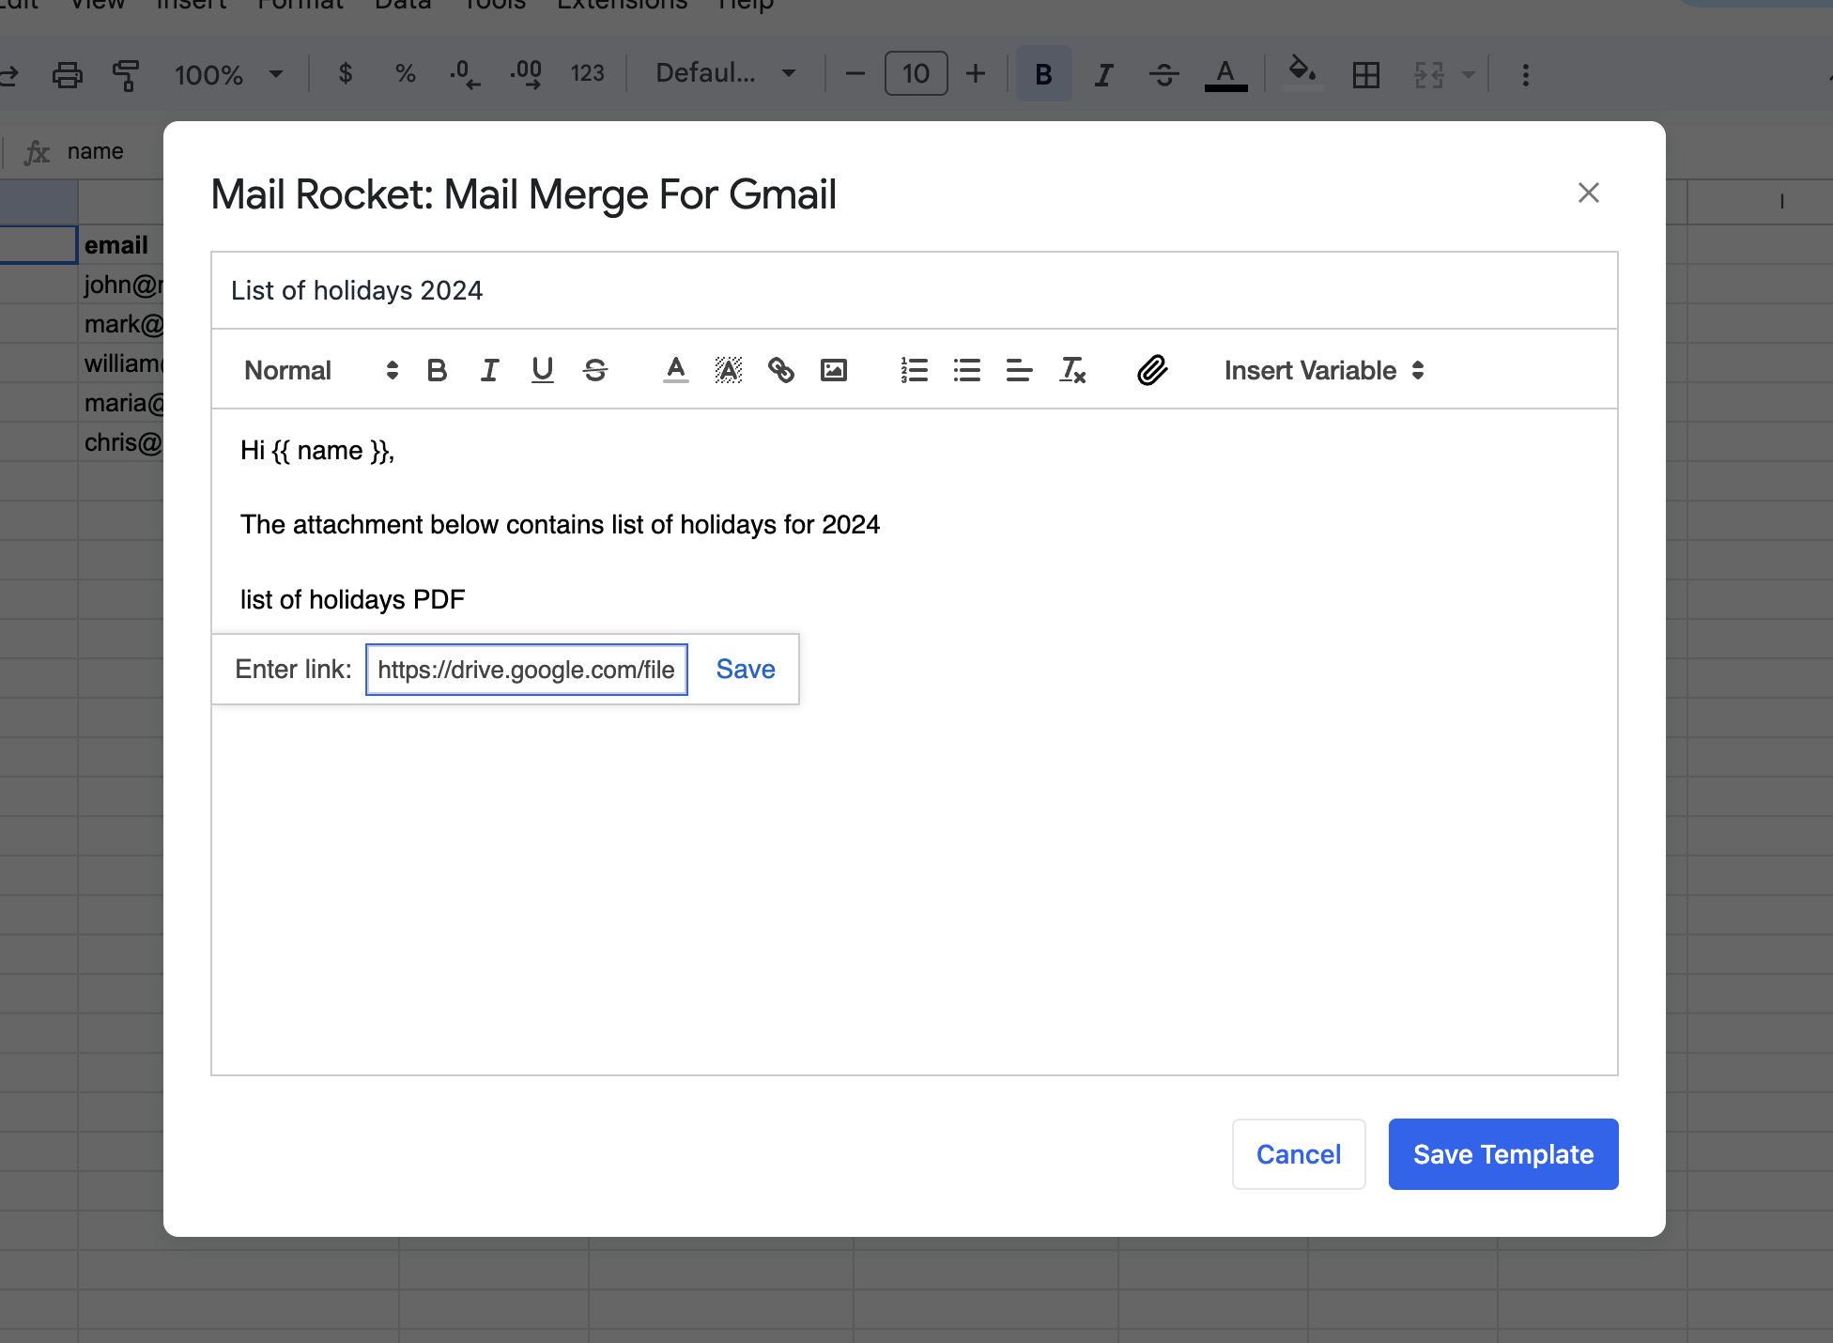Insert image in the email editor
This screenshot has width=1833, height=1343.
coord(833,370)
